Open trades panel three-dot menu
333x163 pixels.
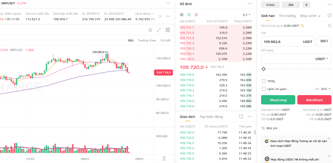(249, 116)
